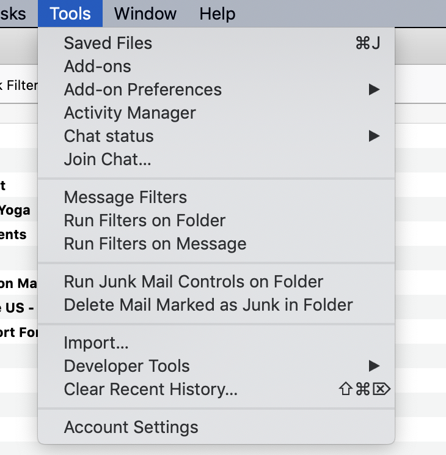Open the Help menu

(x=218, y=13)
